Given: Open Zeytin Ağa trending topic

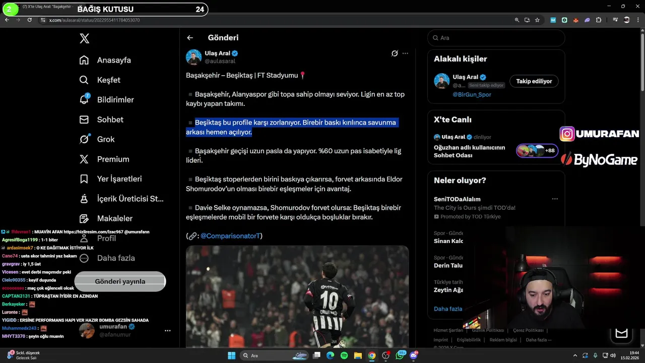Looking at the screenshot, I should (x=448, y=286).
